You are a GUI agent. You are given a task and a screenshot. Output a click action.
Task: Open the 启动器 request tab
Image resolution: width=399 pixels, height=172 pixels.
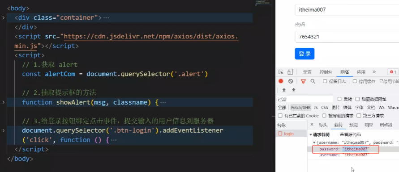click(386, 125)
